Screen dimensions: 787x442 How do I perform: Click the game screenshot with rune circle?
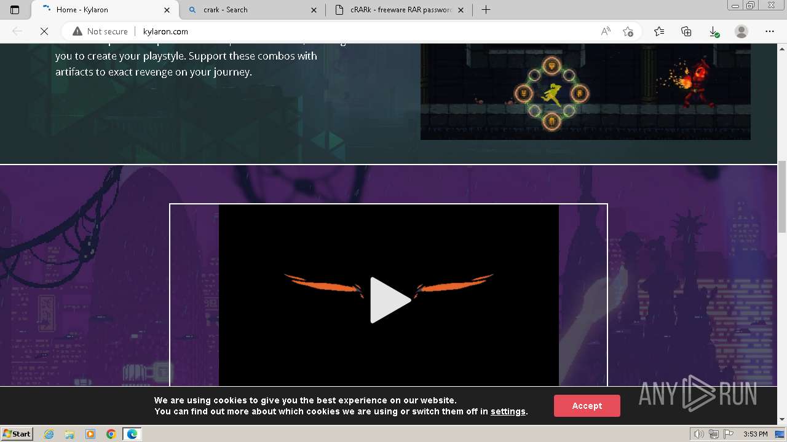click(x=585, y=92)
